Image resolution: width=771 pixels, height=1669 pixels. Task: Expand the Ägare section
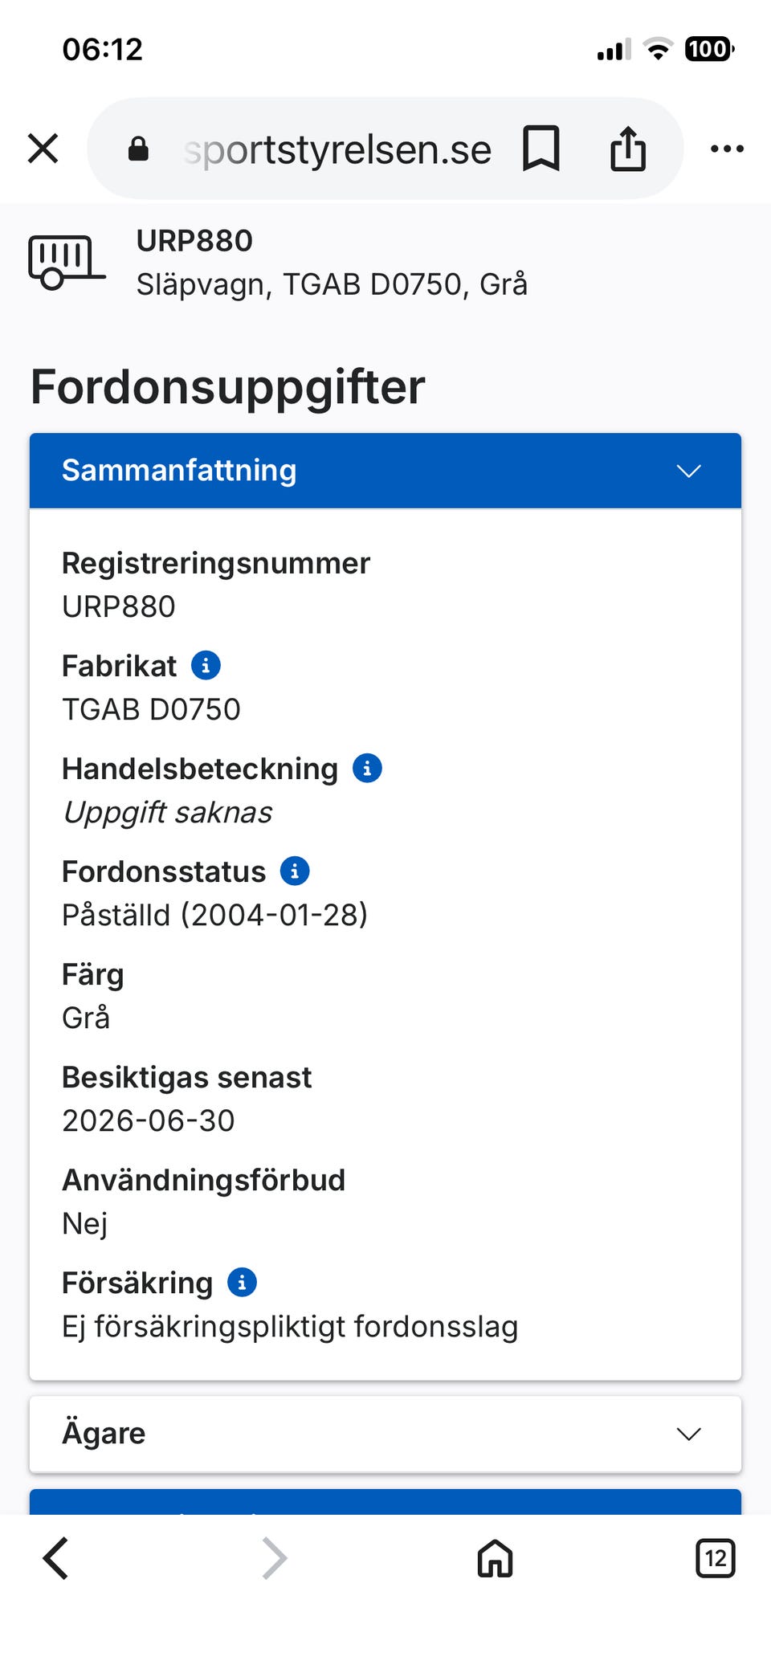[385, 1434]
